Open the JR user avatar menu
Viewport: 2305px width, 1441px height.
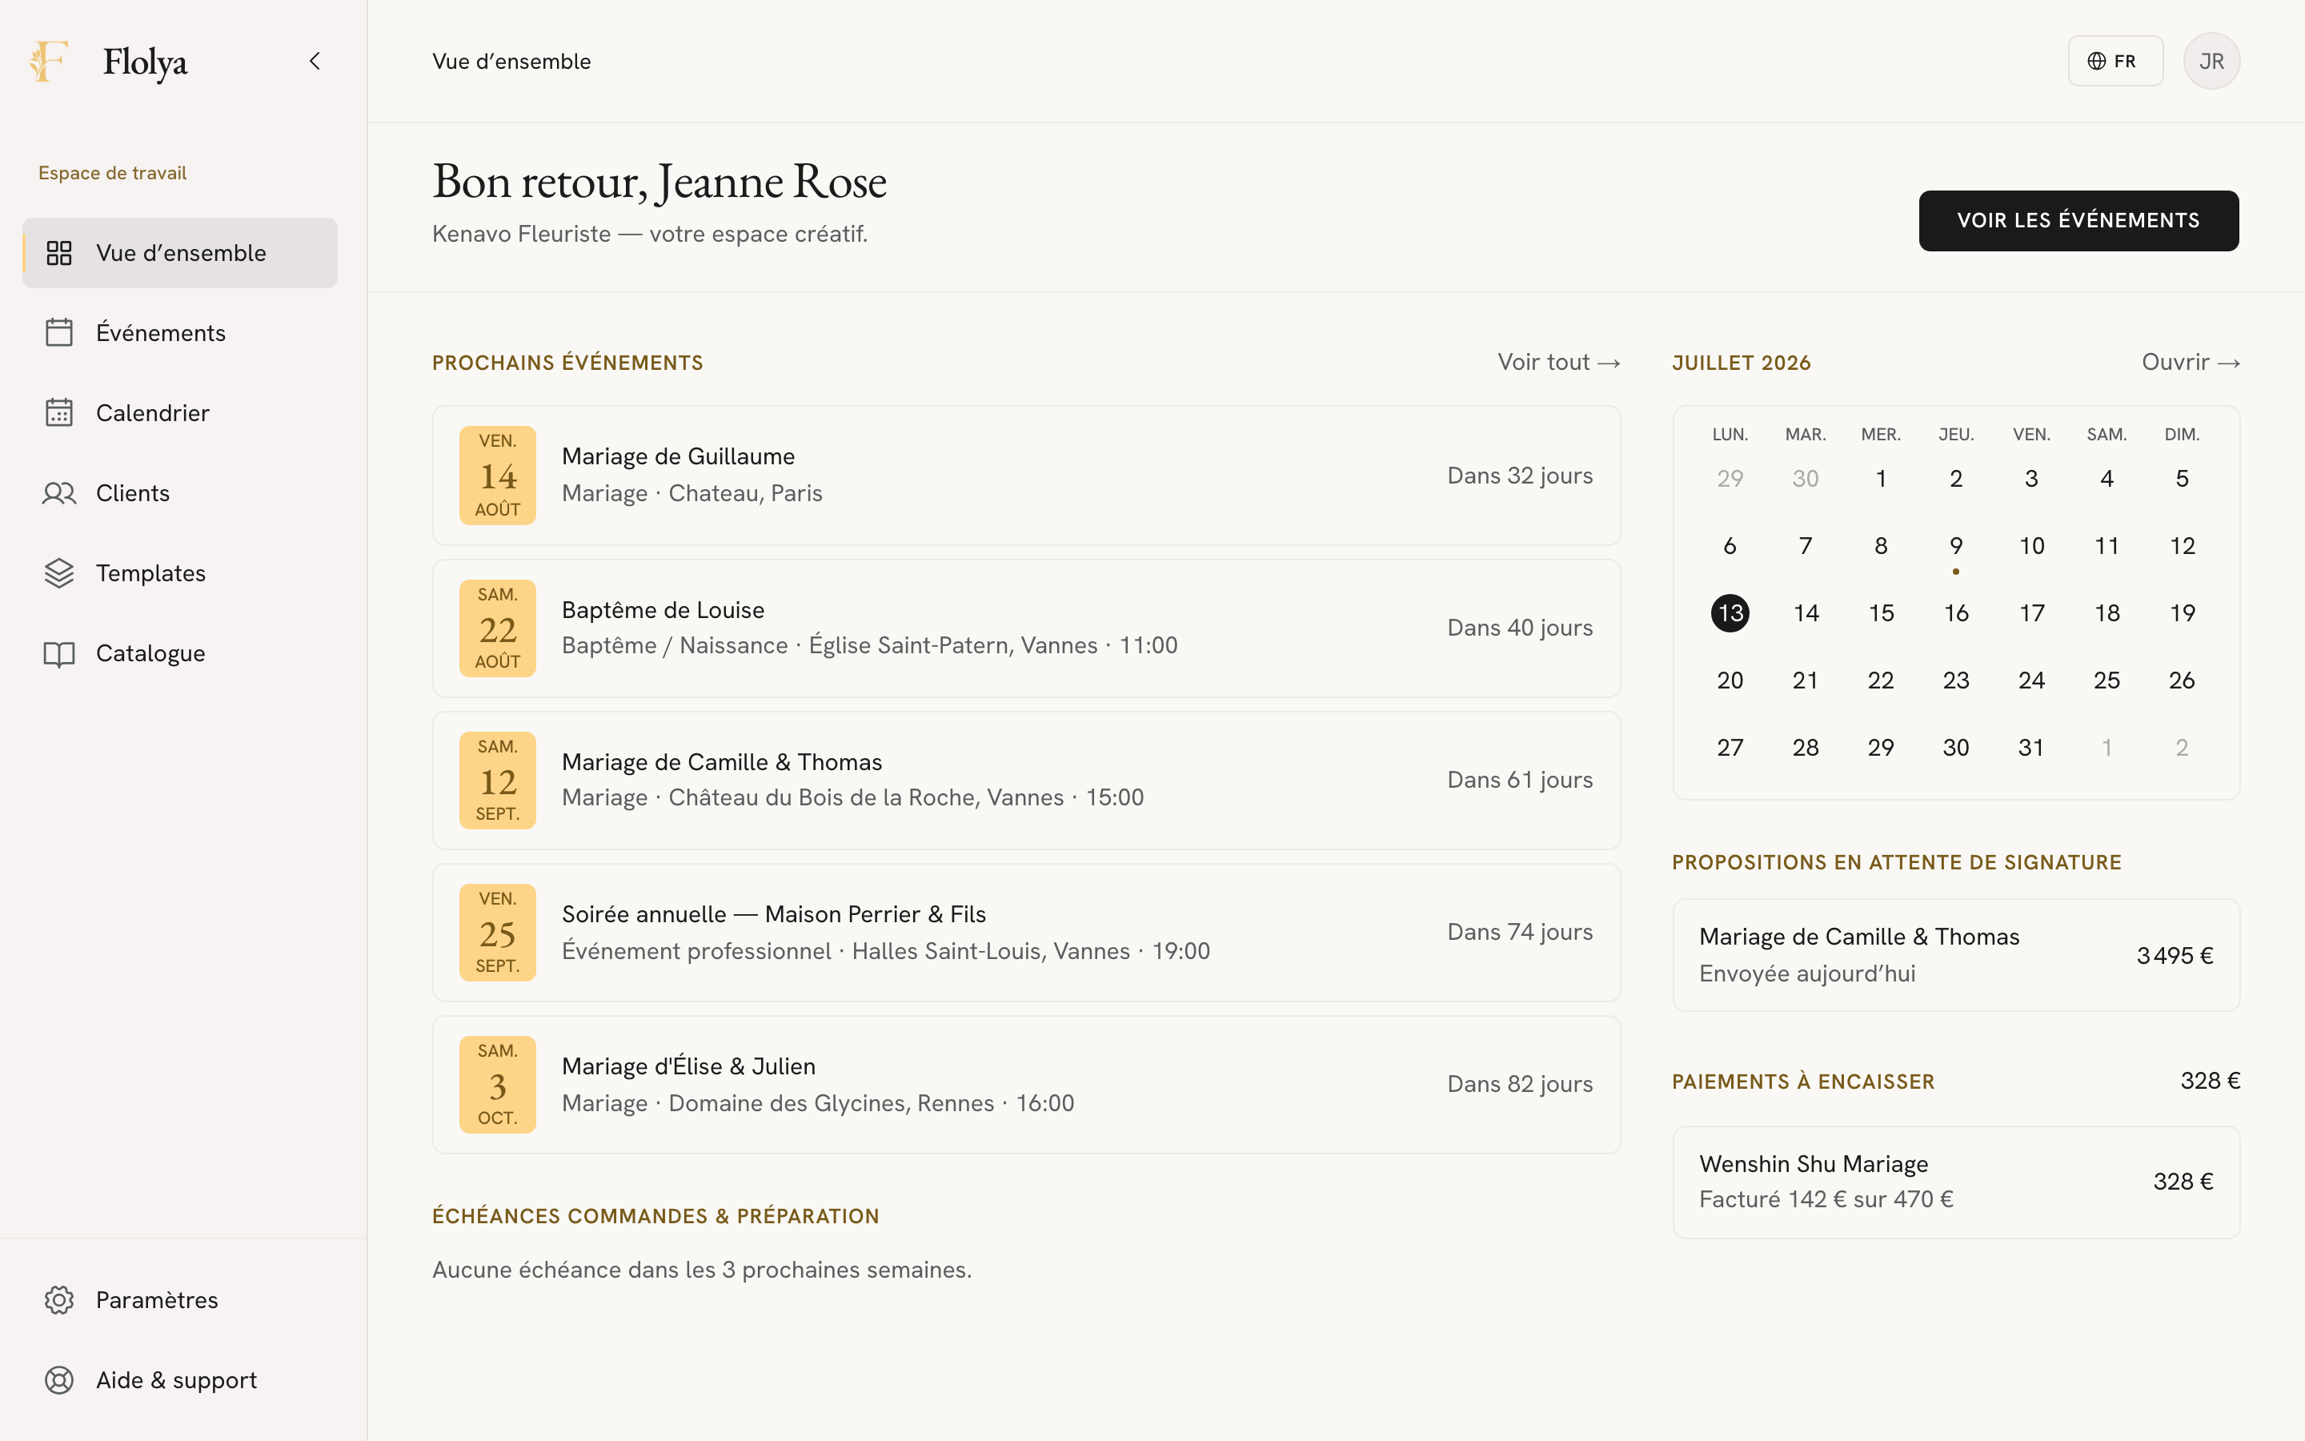[x=2211, y=61]
